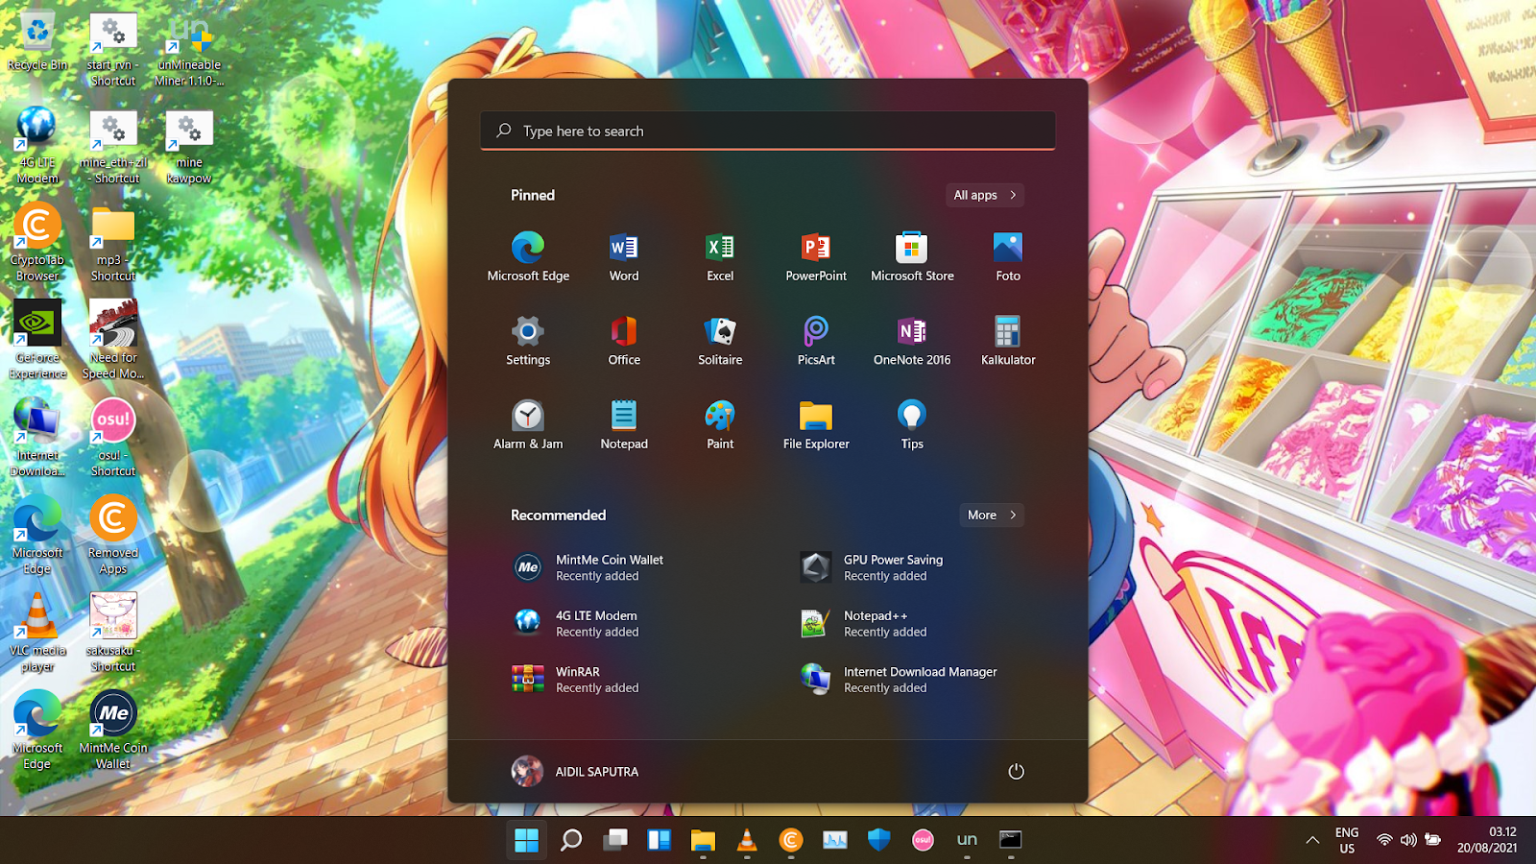Open AIDIL SAPUTRA user account menu
The width and height of the screenshot is (1536, 864).
pos(575,772)
